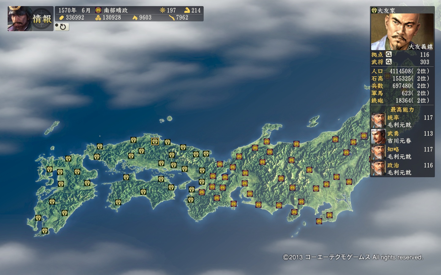Click the 統率 stat label
The image size is (441, 275).
(393, 118)
